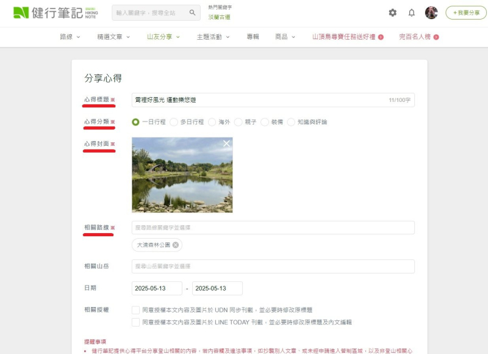This screenshot has height=354, width=488.
Task: Open notifications bell icon
Action: 412,13
